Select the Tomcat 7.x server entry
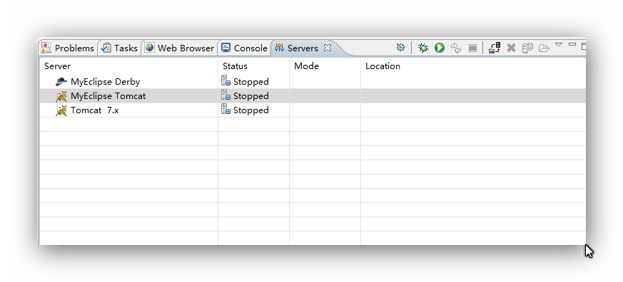This screenshot has width=623, height=282. click(95, 110)
